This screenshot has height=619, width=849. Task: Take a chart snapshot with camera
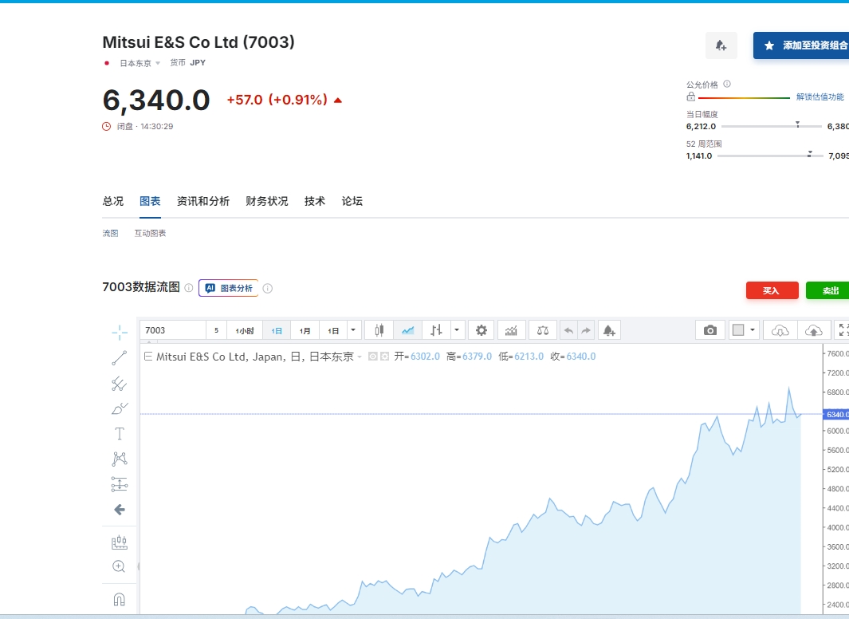[x=709, y=330]
